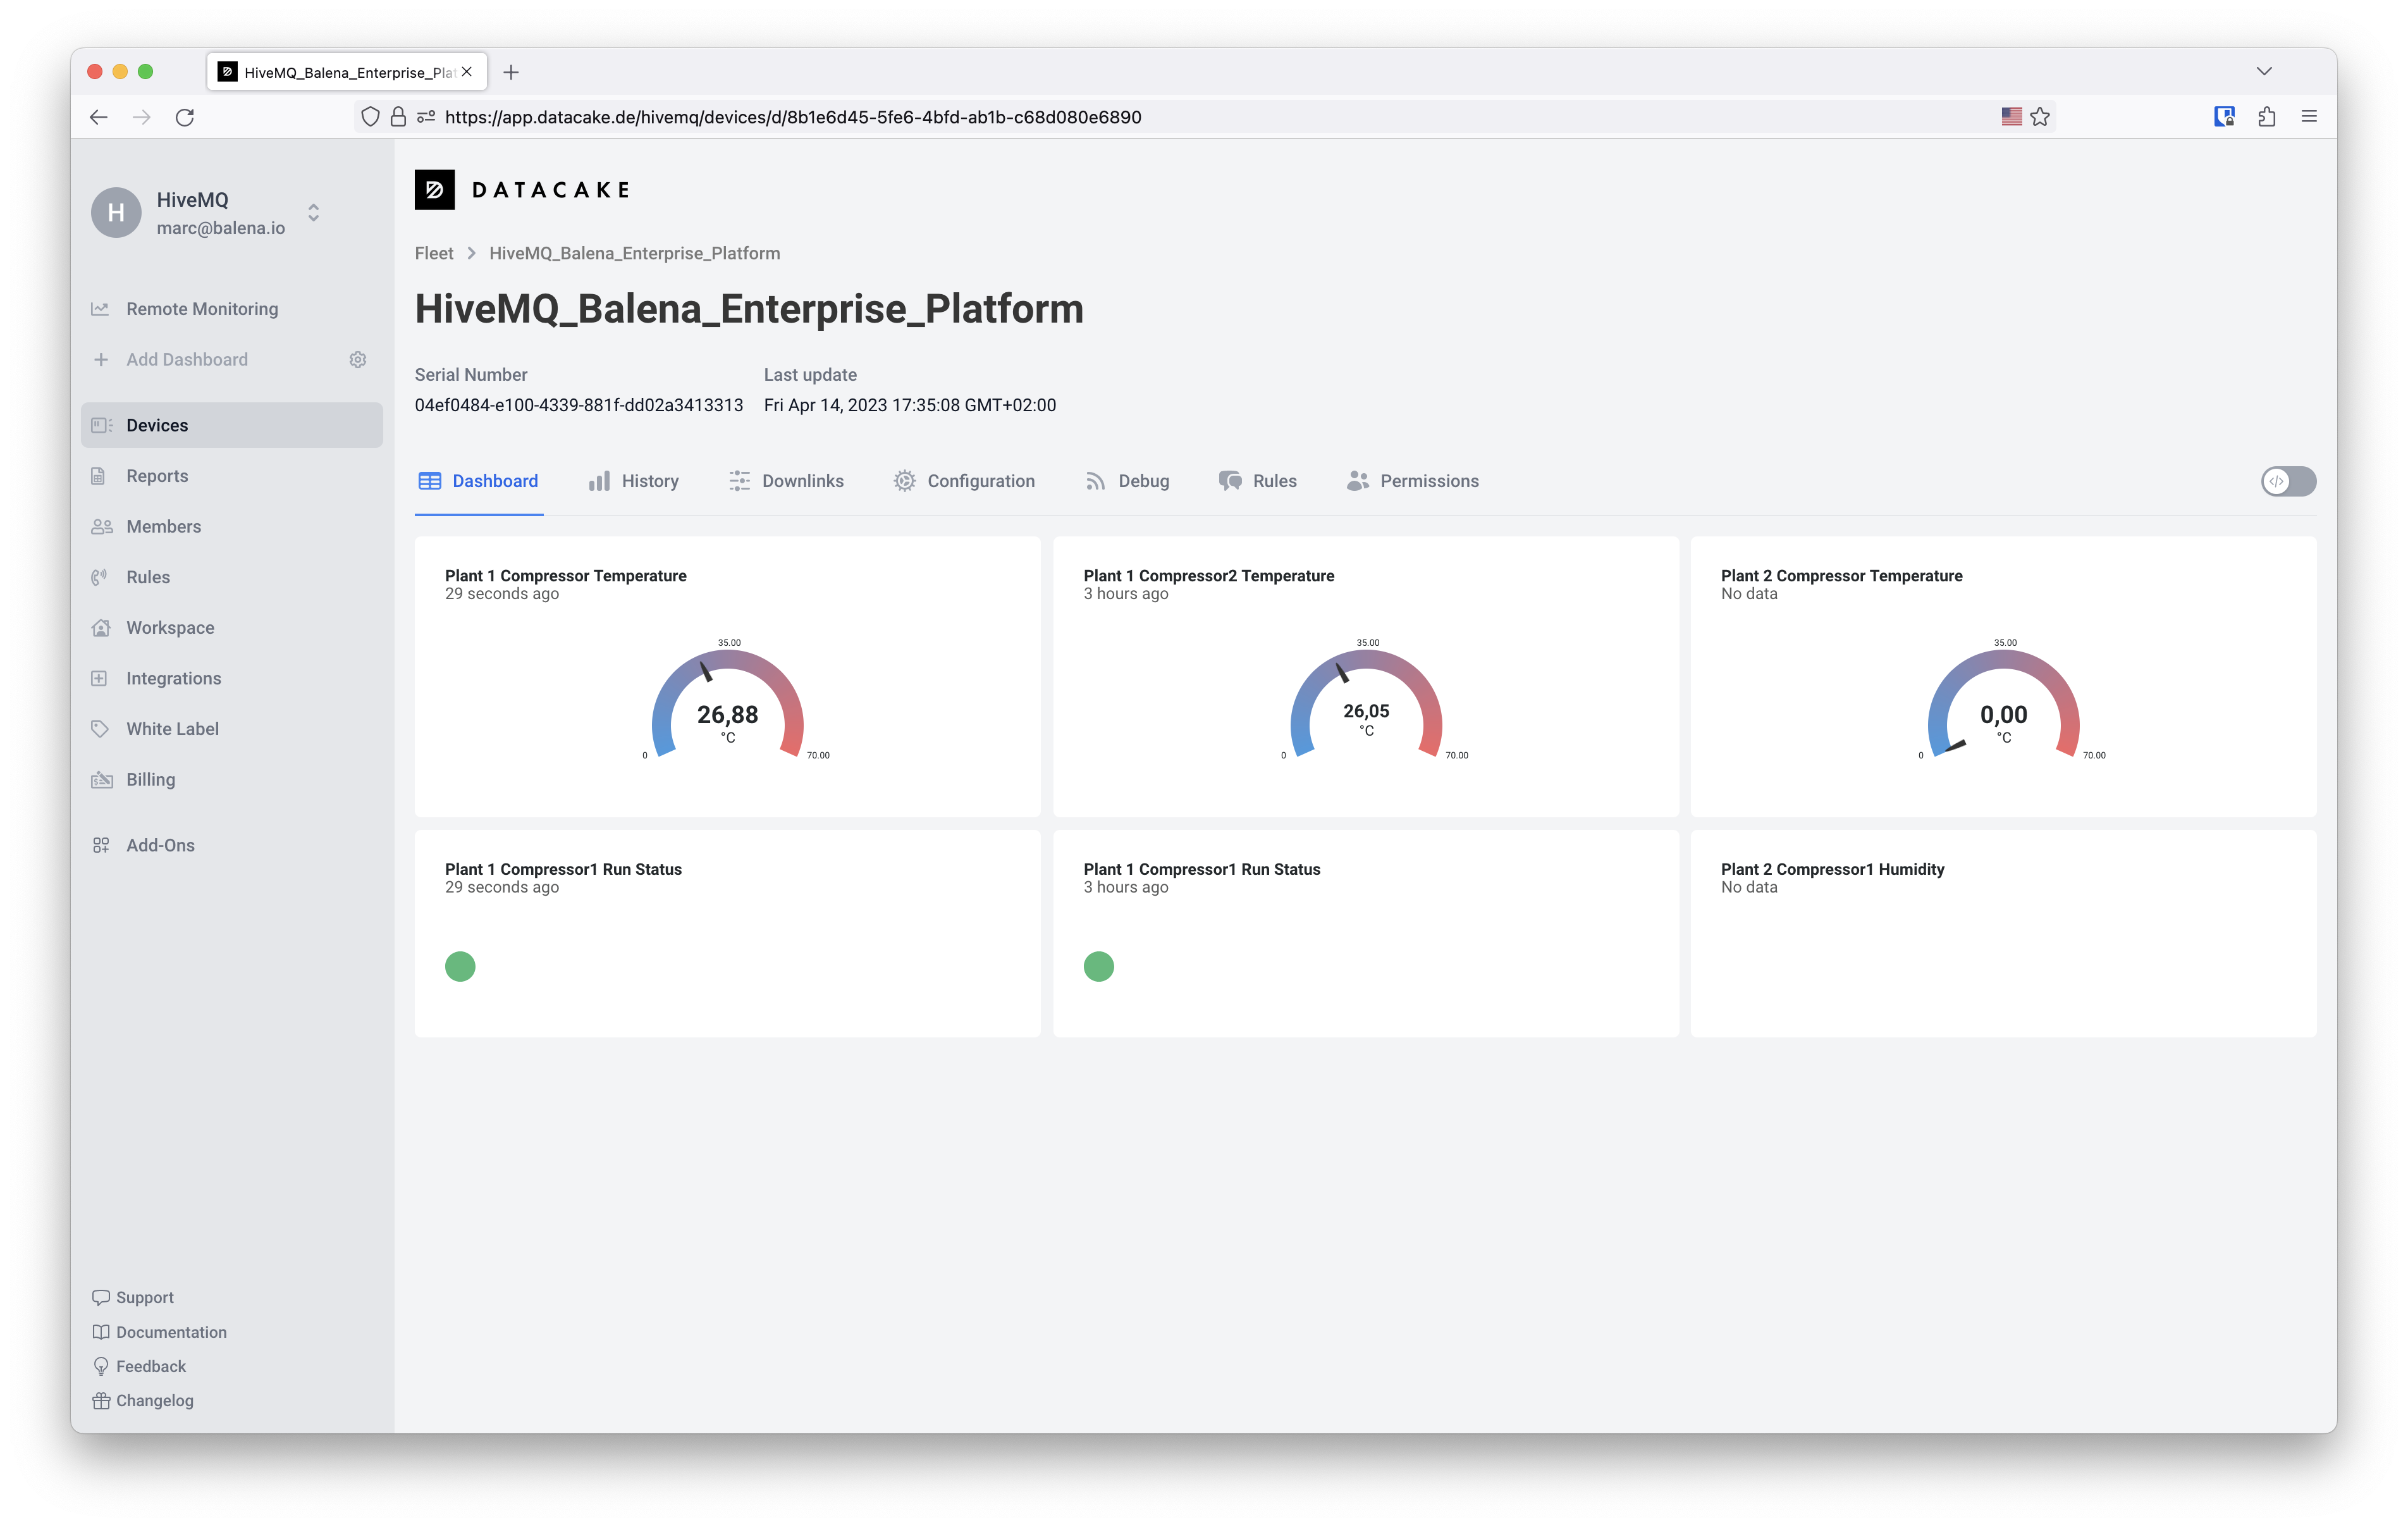
Task: Open the Add-Ons page
Action: [x=160, y=844]
